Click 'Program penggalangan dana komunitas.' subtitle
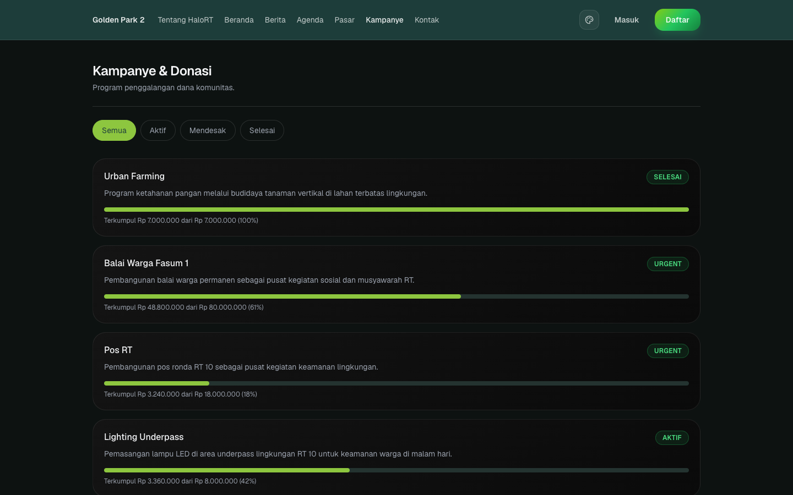The height and width of the screenshot is (495, 793). click(164, 87)
